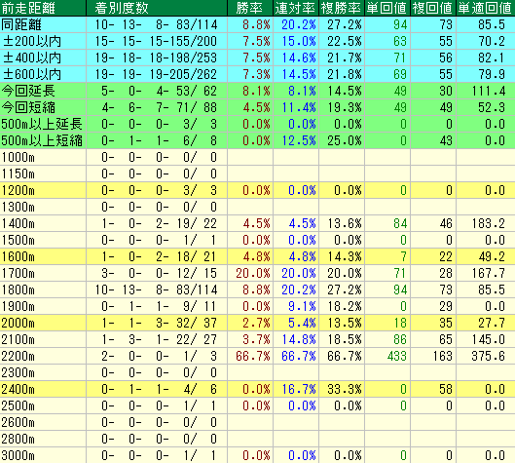515x463 pixels.
Task: Select the 同距離 row label
Action: click(x=21, y=24)
